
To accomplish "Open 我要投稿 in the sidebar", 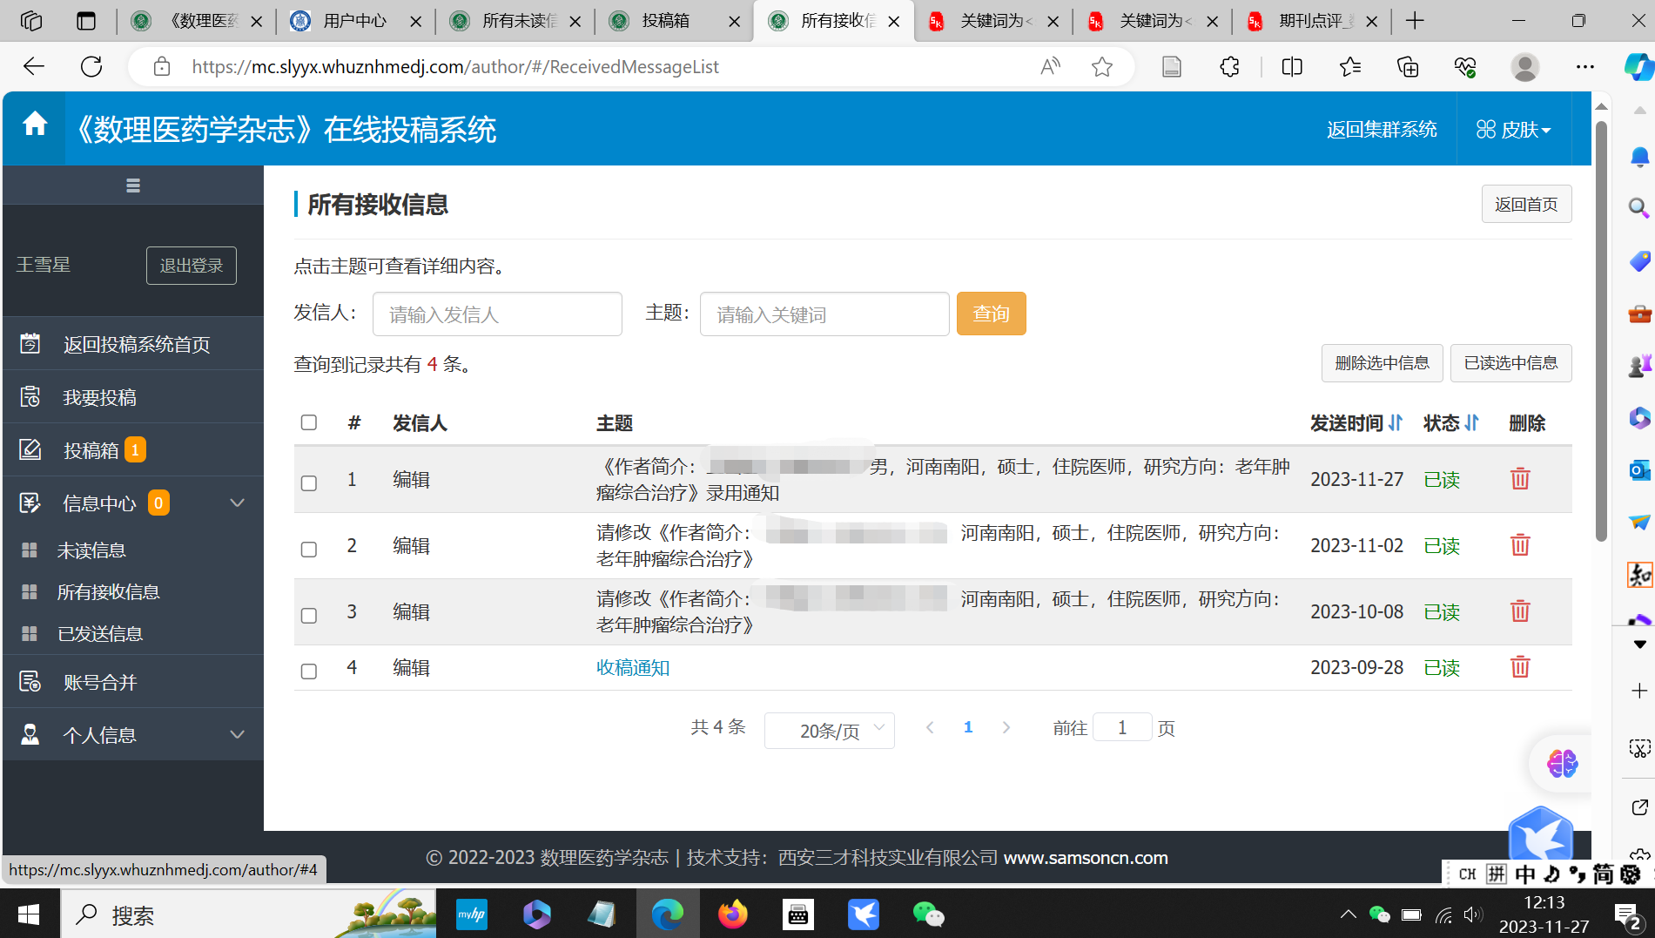I will point(133,397).
